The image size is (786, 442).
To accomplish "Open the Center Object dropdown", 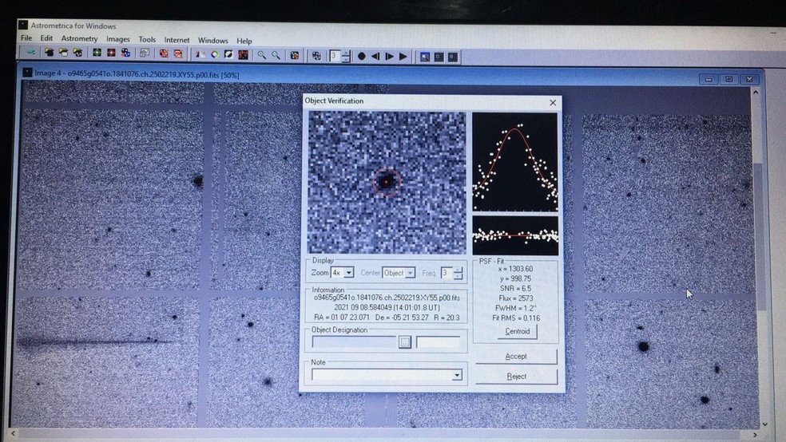I will 411,273.
